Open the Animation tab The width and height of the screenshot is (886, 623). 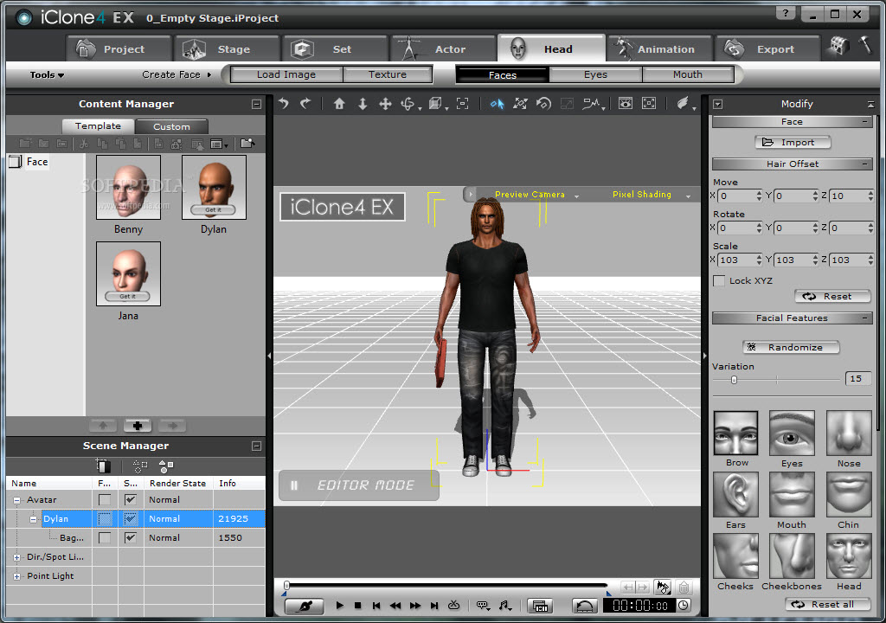pos(660,48)
